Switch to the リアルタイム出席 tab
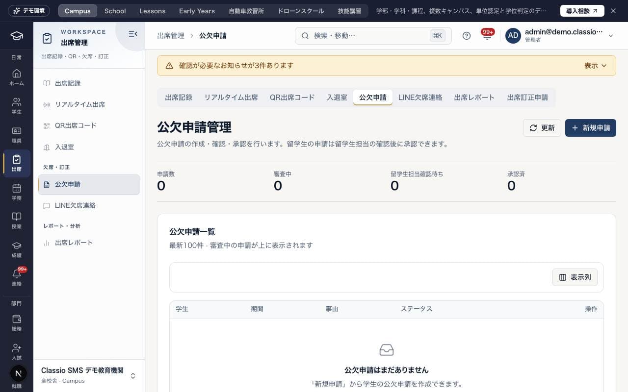Screen dimensions: 628x392 [x=231, y=97]
